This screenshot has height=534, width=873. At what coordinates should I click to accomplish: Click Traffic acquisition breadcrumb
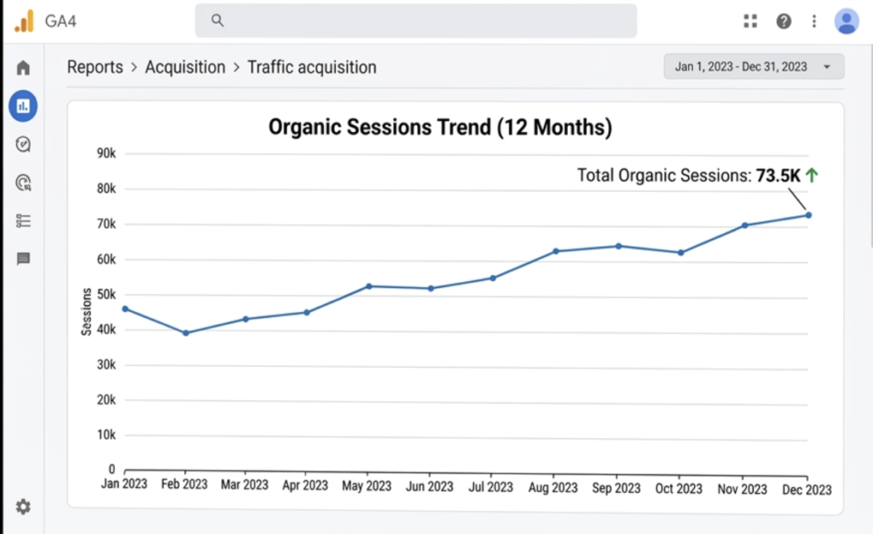click(312, 66)
